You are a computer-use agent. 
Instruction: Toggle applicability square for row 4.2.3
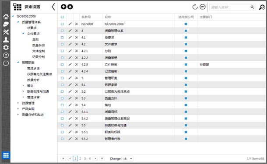186,64
